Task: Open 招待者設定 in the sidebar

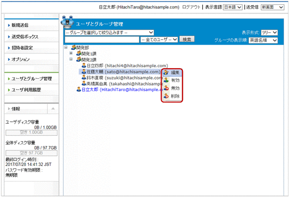Action: (31, 48)
